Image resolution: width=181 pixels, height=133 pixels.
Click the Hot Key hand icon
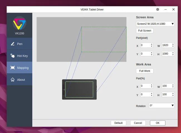pyautogui.click(x=13, y=56)
